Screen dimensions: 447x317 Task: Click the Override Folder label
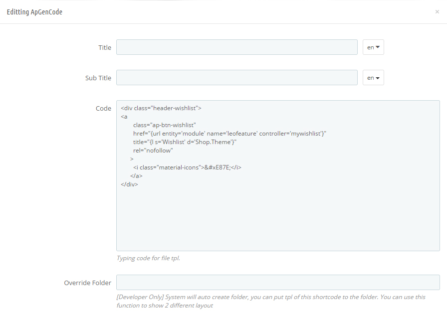pyautogui.click(x=87, y=283)
